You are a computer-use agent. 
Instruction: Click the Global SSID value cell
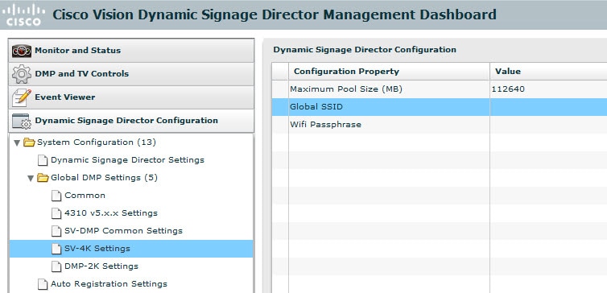(x=548, y=107)
